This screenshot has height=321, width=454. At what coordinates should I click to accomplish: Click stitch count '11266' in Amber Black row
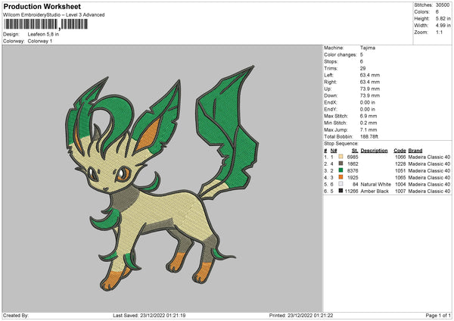352,192
